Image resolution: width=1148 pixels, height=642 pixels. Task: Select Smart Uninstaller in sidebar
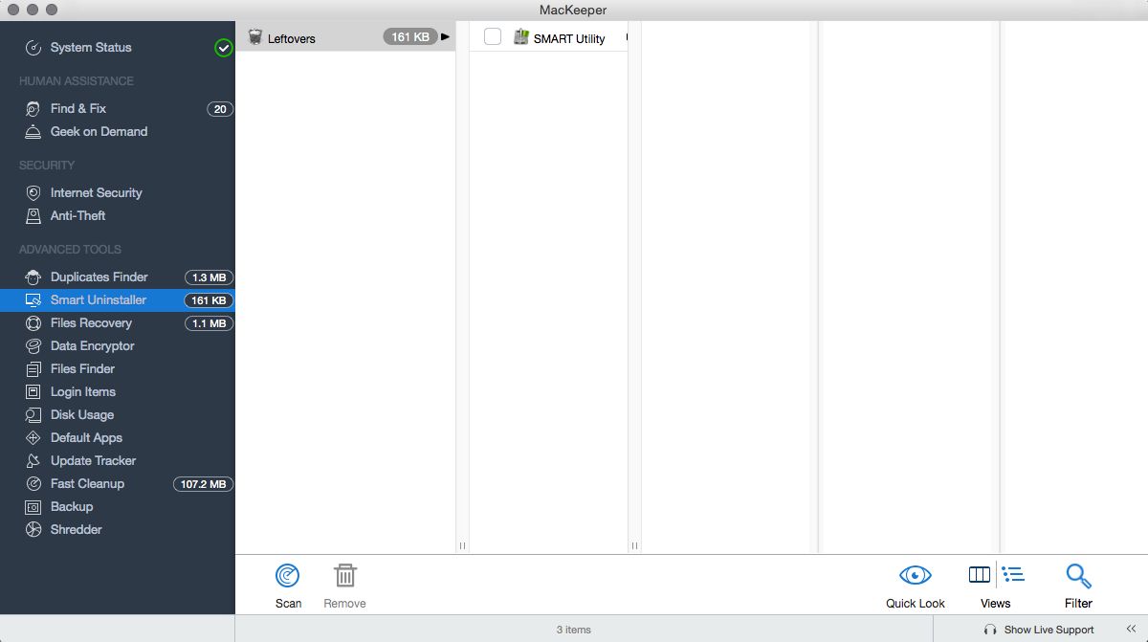(118, 299)
